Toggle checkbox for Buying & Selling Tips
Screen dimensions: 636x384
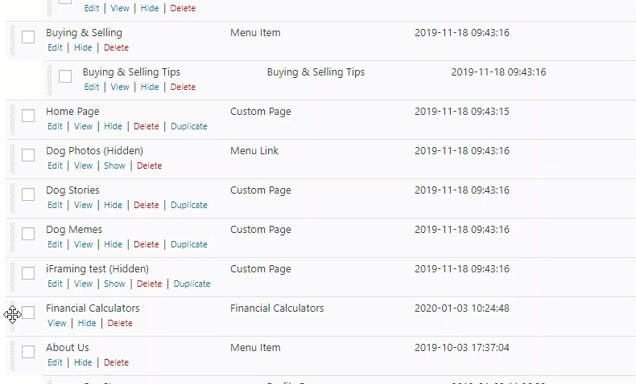coord(65,77)
